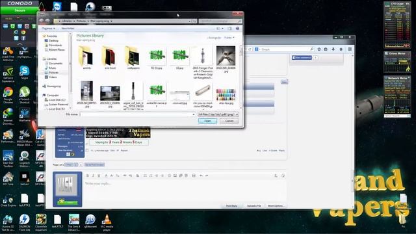
Task: Click file list vertical scrollbar
Action: click(241, 77)
